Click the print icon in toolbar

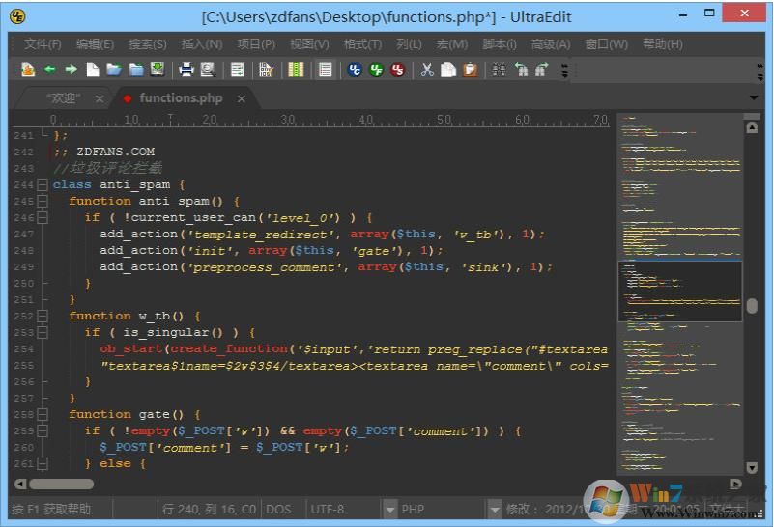click(186, 69)
